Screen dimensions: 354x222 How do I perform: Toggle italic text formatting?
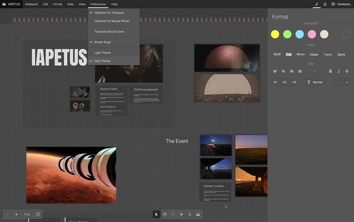(338, 71)
